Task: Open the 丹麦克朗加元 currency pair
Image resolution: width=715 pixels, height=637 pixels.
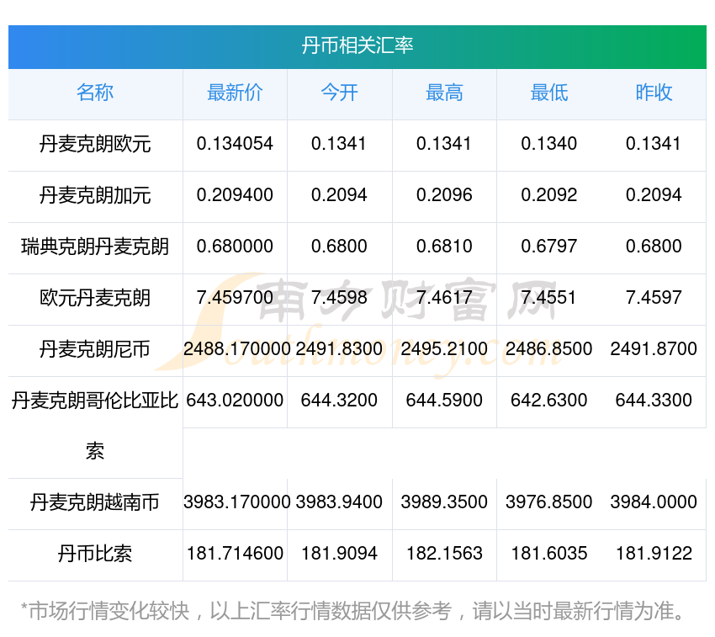Action: pos(95,196)
